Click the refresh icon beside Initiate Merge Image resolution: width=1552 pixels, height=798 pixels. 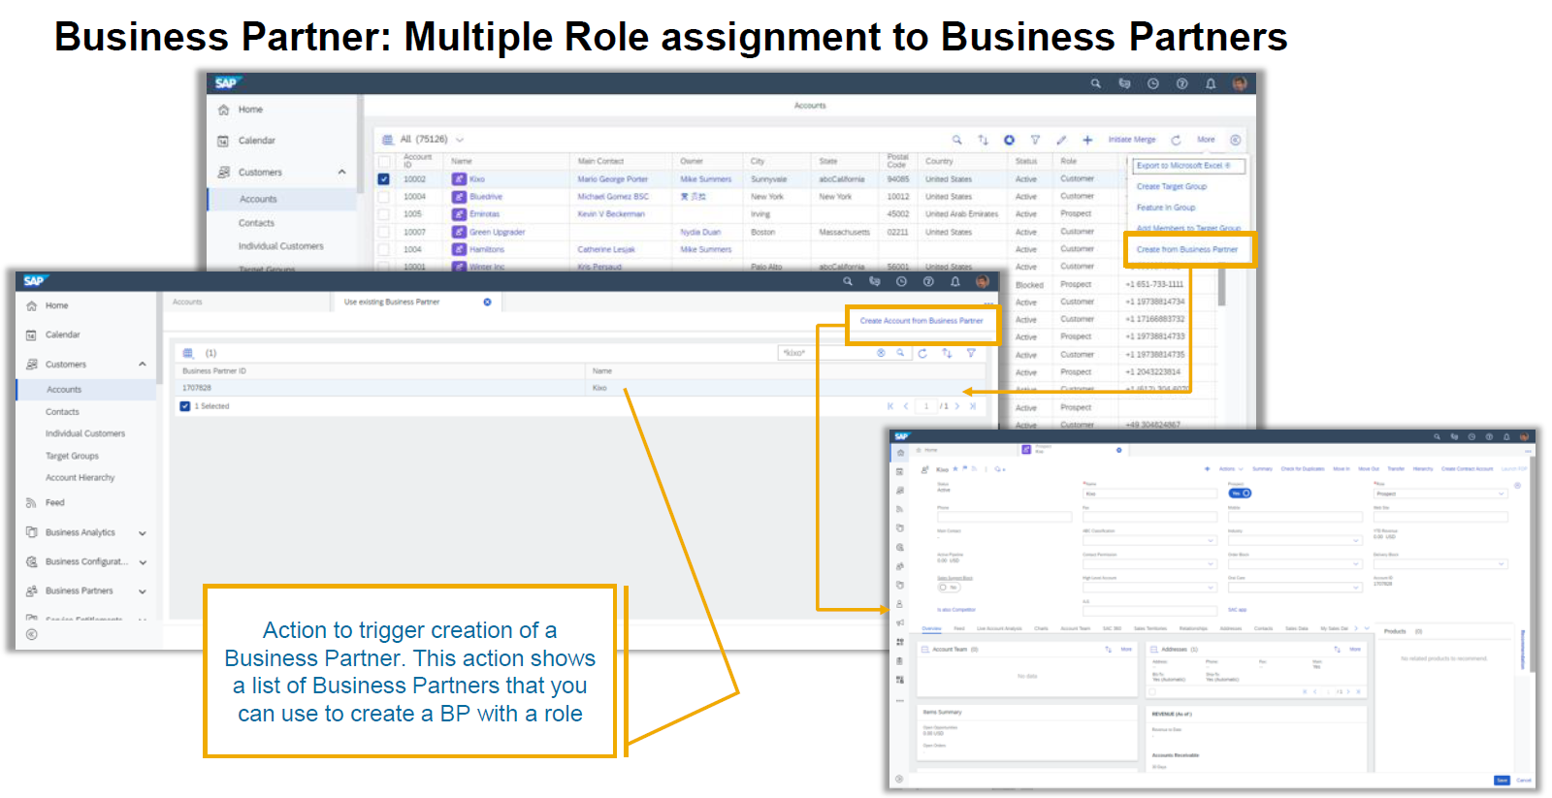click(x=1176, y=140)
